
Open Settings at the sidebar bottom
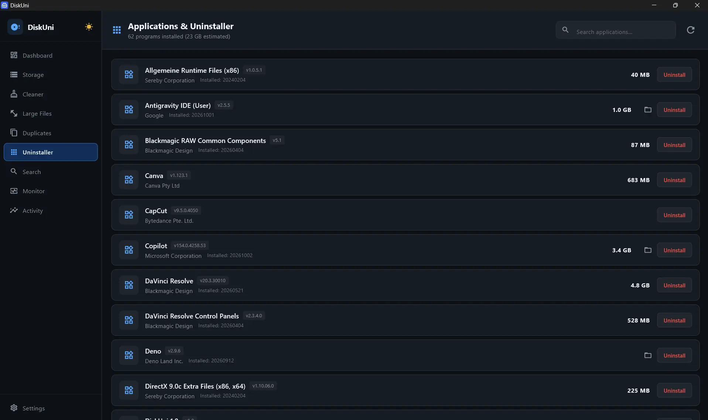click(51, 408)
